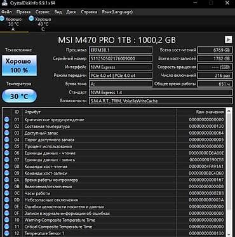Click status icon of attribute 07
Screen dimensions: 235x237
[7, 159]
